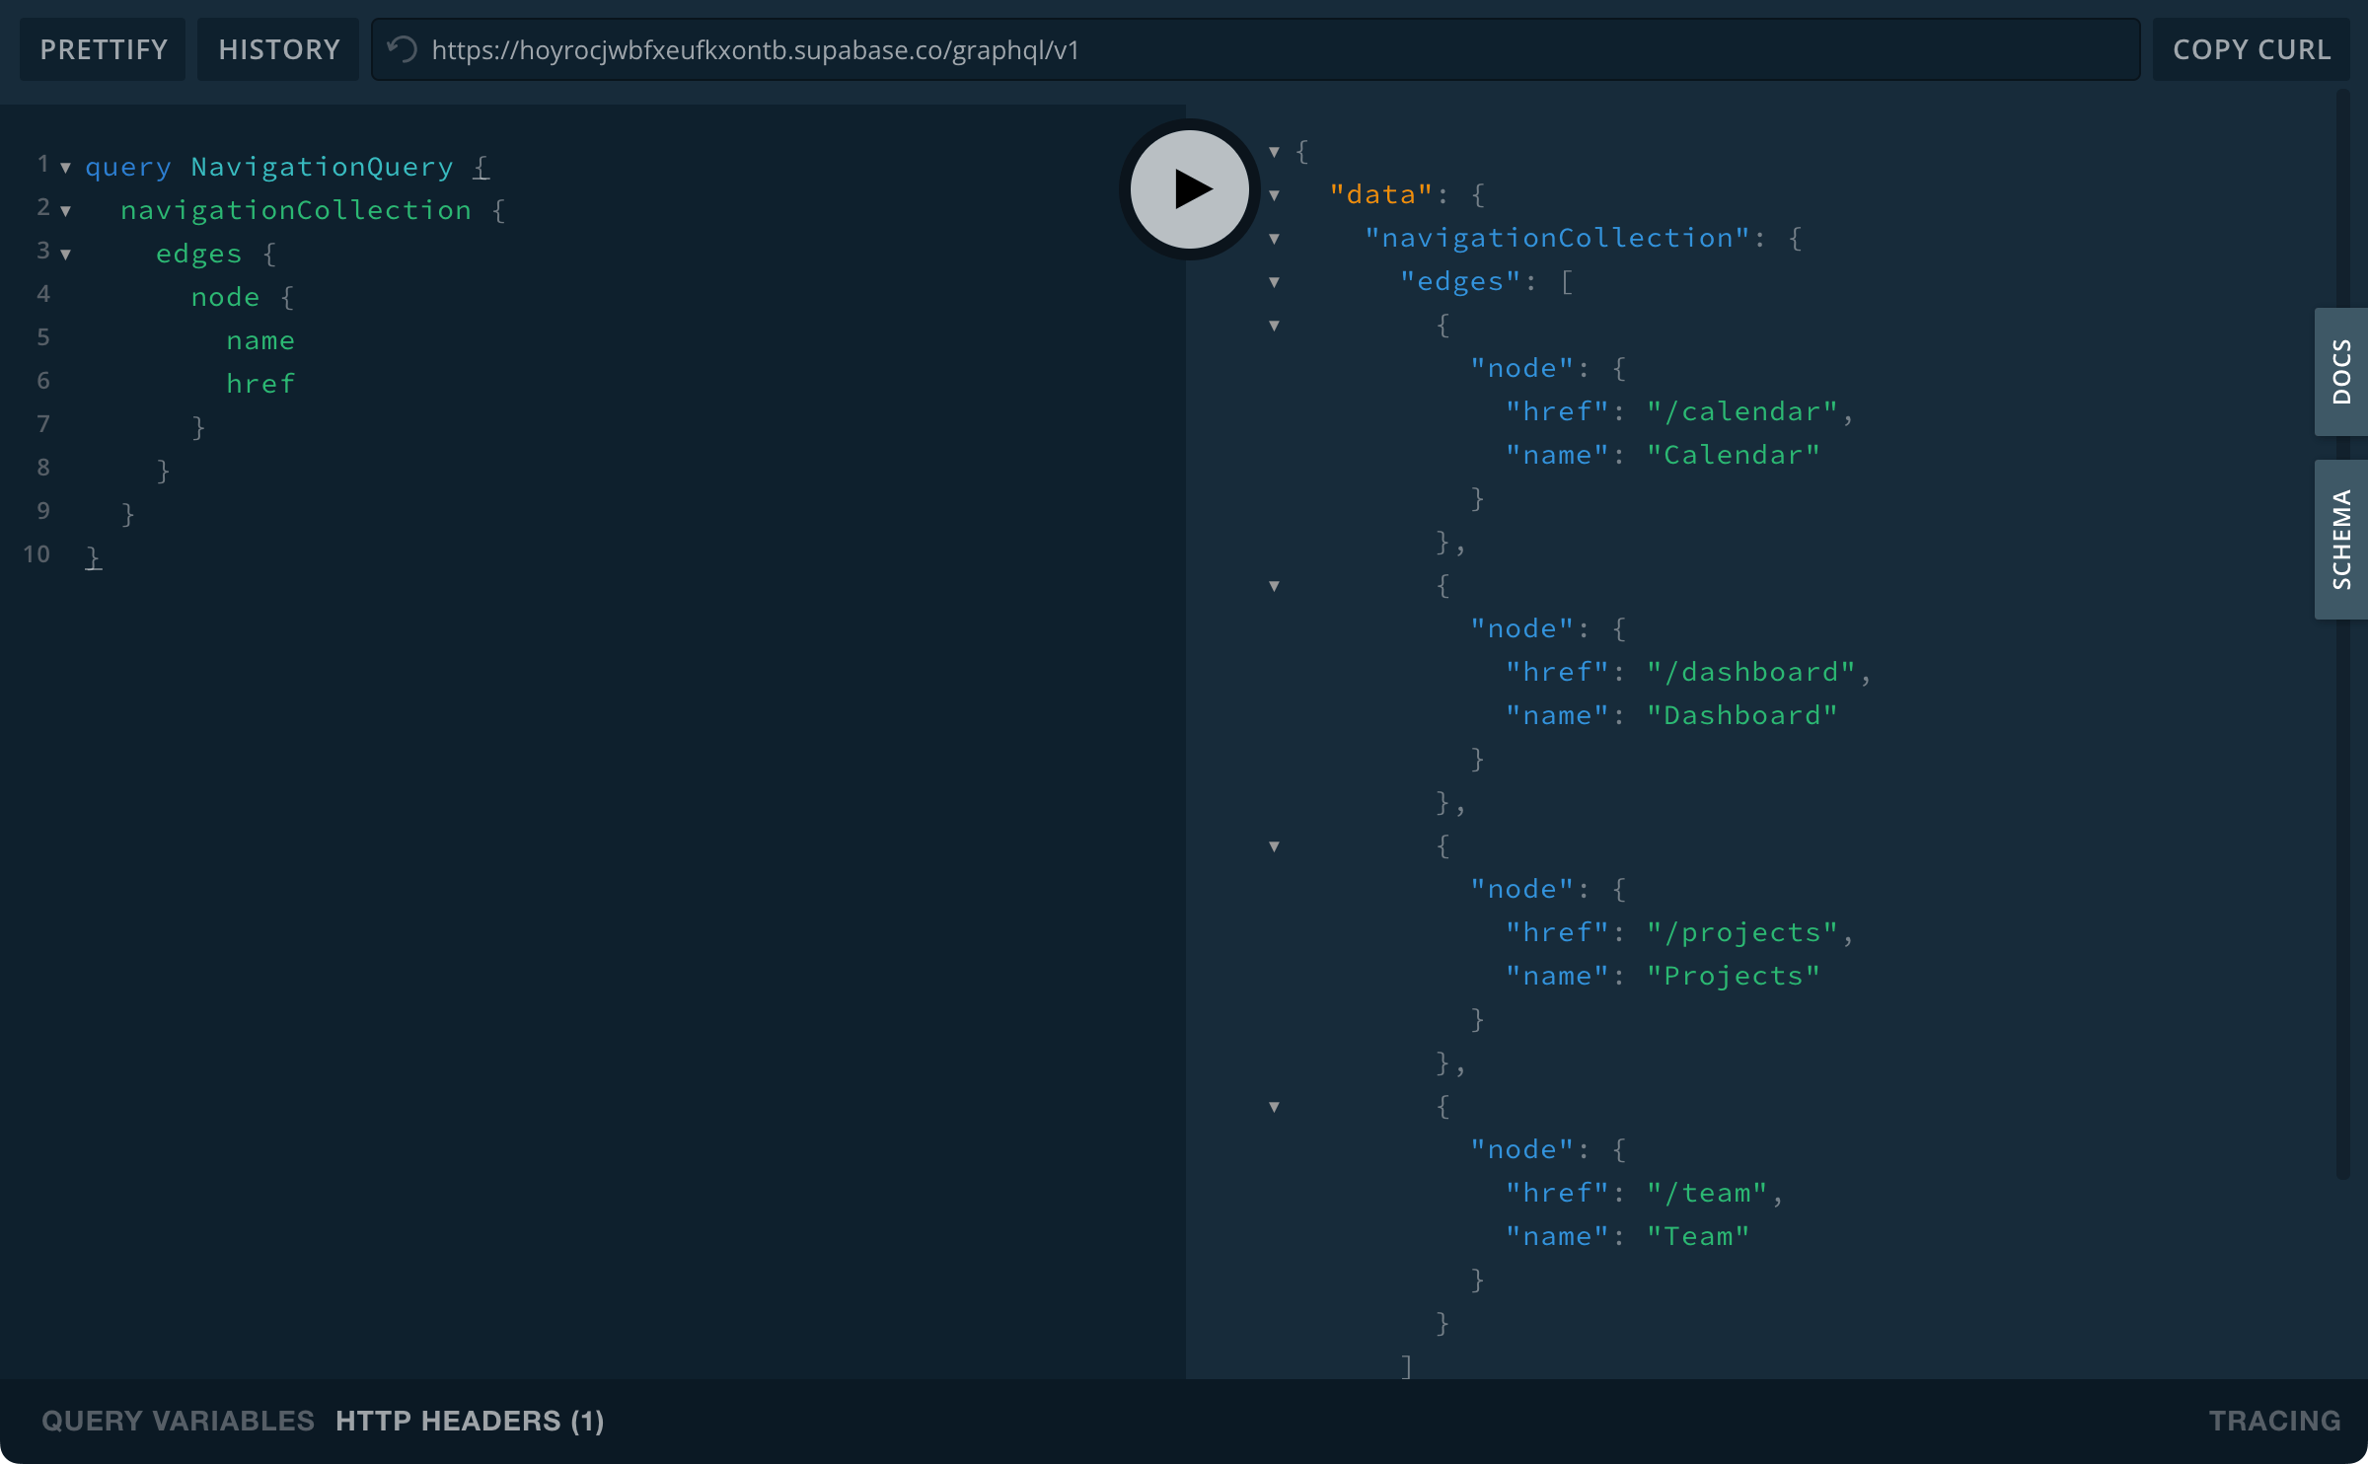Click the "/calendar" value in response
Screen dimensions: 2368x1464
[x=1741, y=411]
